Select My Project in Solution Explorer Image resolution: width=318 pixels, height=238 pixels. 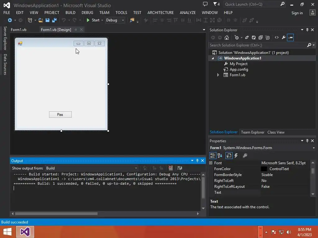tap(238, 64)
